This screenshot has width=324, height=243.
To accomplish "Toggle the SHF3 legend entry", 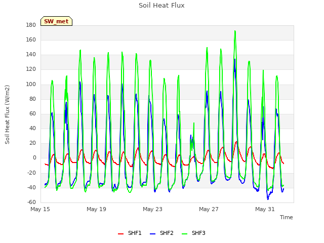I will pyautogui.click(x=193, y=233).
